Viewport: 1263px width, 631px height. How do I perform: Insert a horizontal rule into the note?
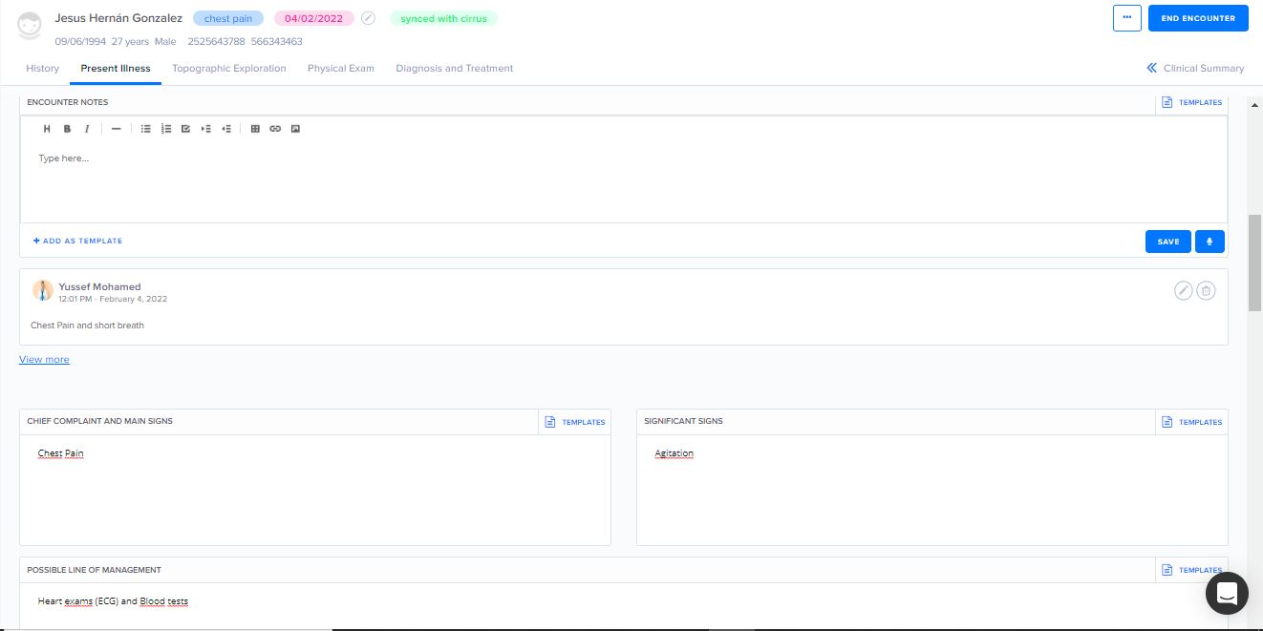click(116, 129)
